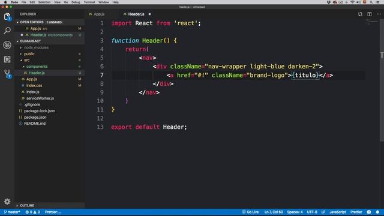The image size is (384, 216).
Task: Open the Extensions view icon
Action: 7,59
